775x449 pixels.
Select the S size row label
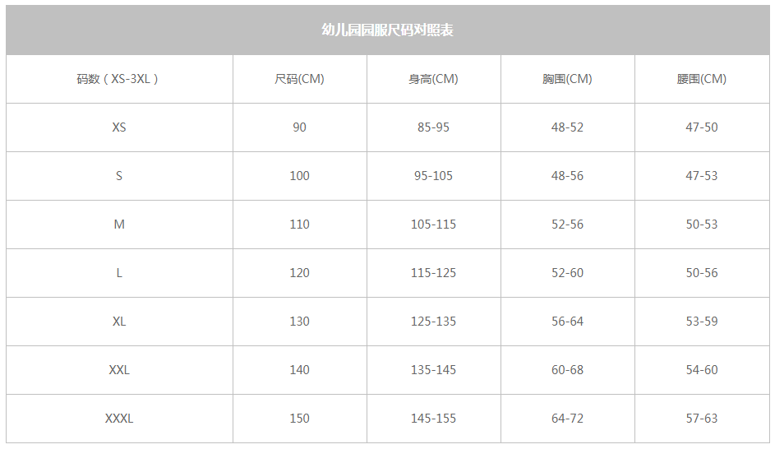[x=119, y=176]
